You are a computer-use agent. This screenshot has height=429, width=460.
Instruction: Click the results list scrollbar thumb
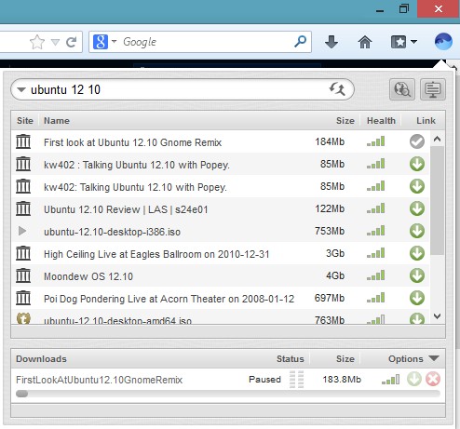[x=438, y=200]
